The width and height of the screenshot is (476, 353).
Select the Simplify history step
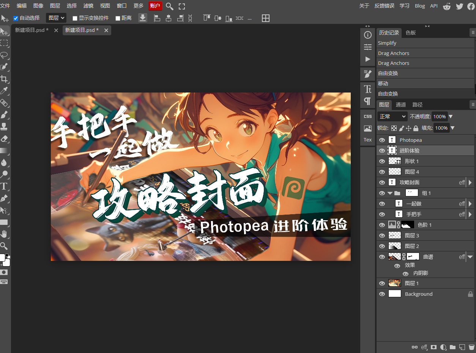(x=426, y=43)
